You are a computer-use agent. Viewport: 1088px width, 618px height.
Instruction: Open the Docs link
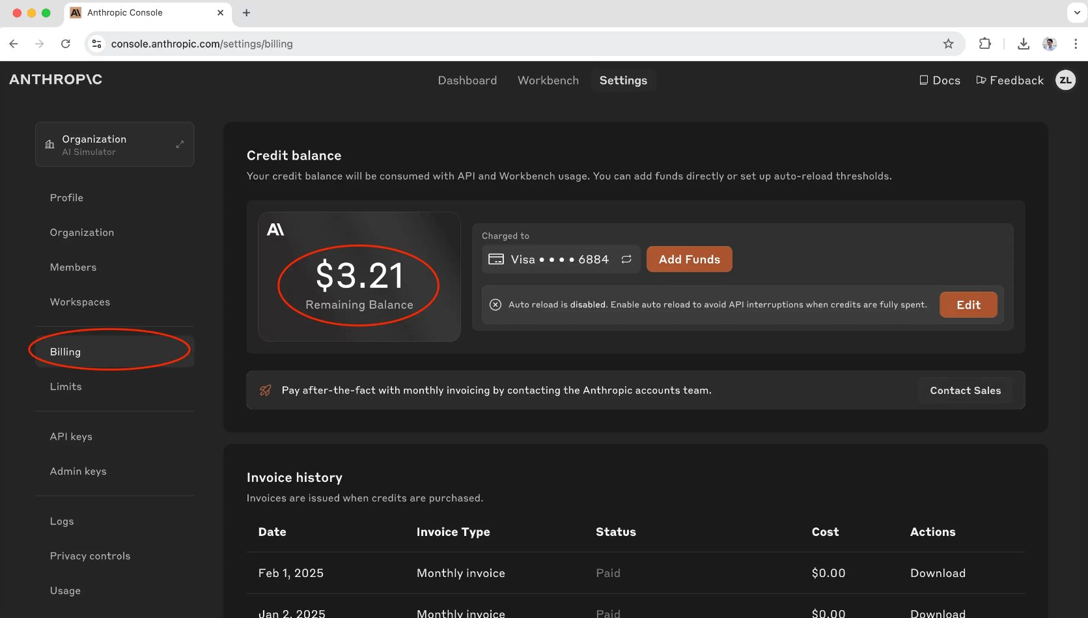point(940,80)
